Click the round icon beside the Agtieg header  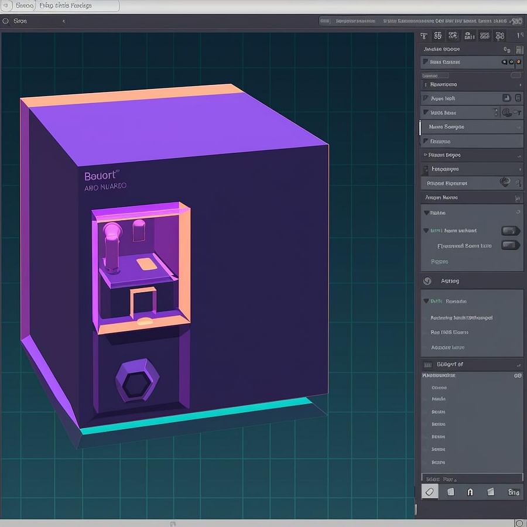point(427,281)
